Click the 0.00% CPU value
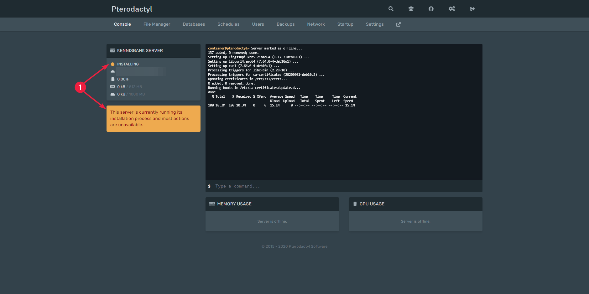Screen dimensions: 589x294 [x=123, y=79]
